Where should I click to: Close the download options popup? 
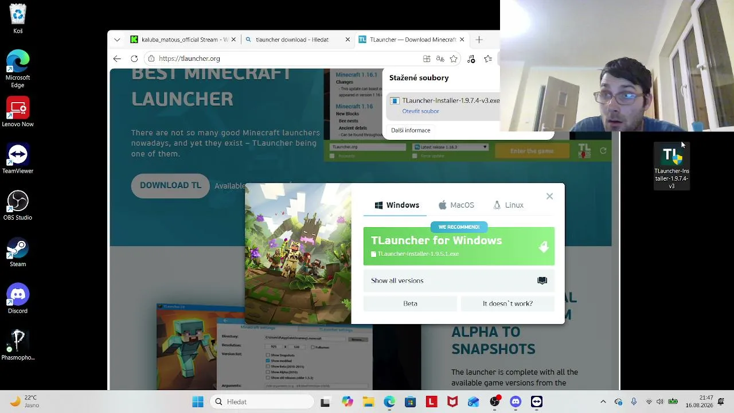pos(549,196)
